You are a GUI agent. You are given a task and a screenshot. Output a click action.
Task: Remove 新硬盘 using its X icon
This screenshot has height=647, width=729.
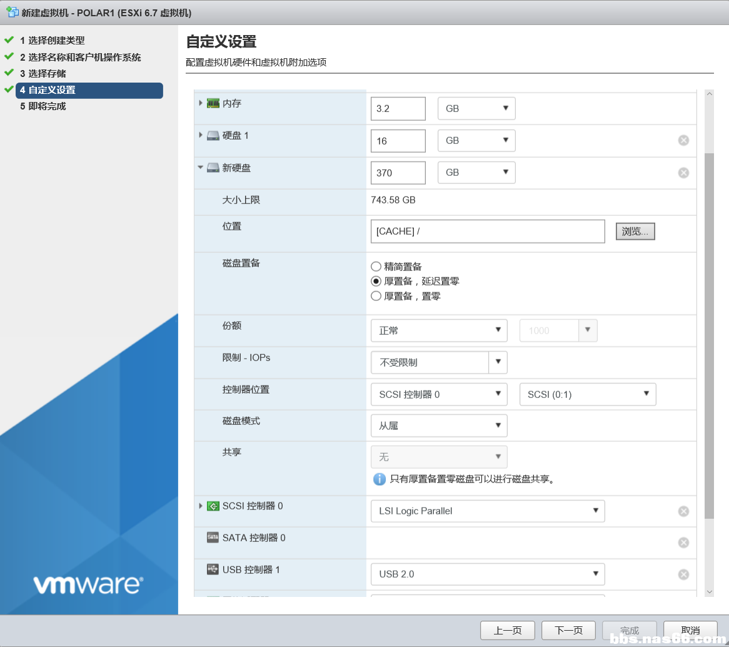pos(683,173)
